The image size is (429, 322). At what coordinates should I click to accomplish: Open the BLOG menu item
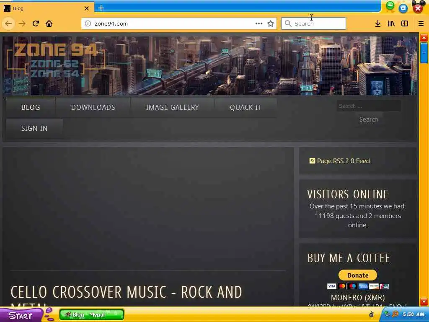[31, 107]
